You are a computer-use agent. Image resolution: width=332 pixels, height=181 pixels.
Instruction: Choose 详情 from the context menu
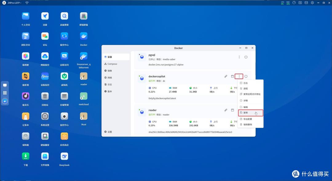(251, 101)
